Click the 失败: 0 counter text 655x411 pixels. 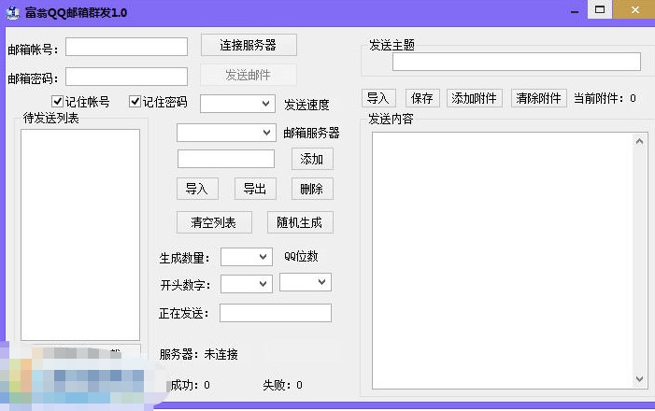(x=282, y=385)
